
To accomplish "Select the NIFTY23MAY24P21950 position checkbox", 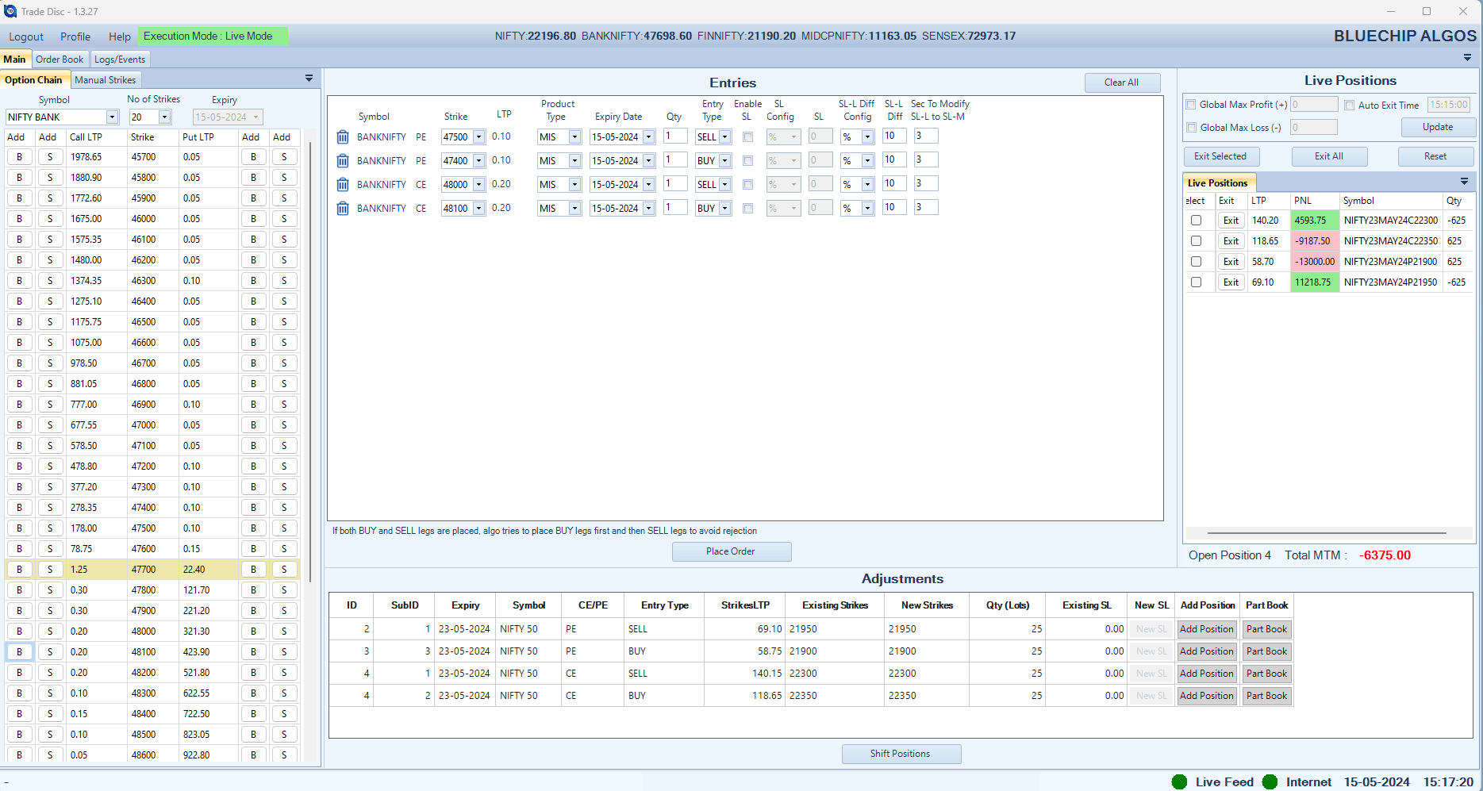I will [x=1196, y=282].
